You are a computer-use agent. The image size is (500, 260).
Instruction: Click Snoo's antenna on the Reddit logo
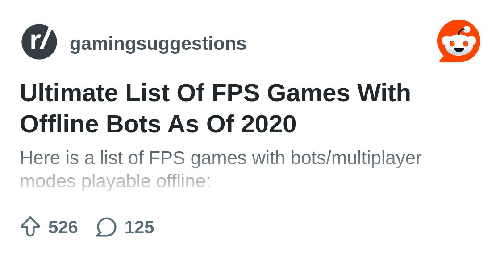click(463, 31)
